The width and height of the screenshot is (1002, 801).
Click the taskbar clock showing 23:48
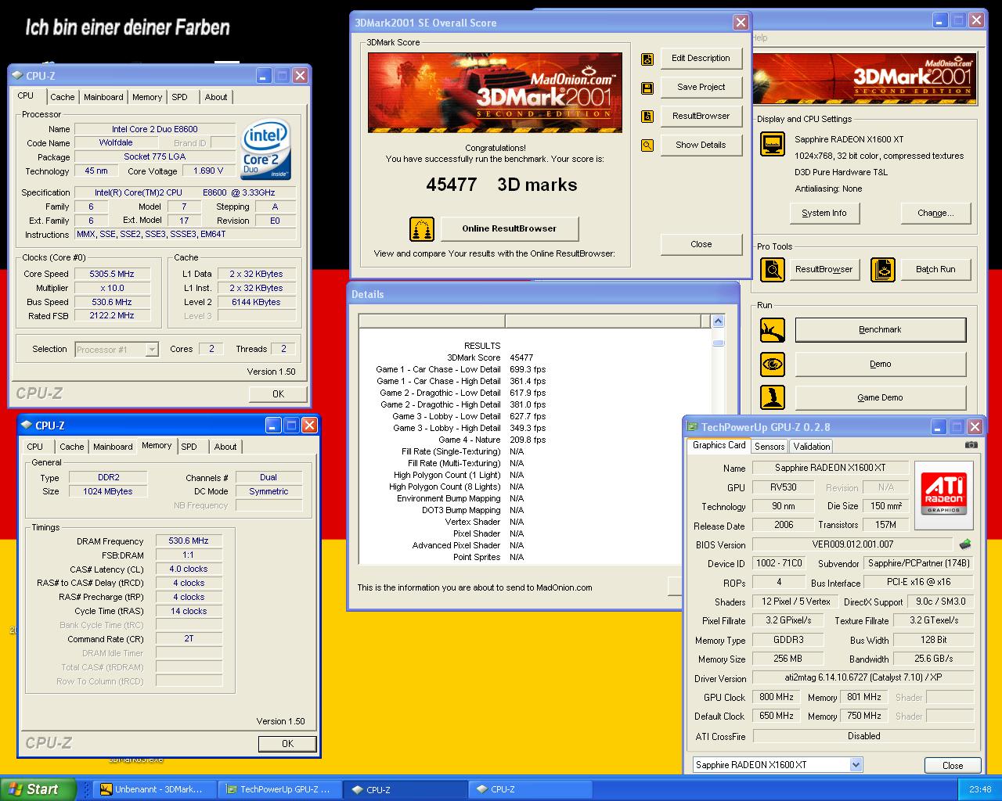click(980, 790)
